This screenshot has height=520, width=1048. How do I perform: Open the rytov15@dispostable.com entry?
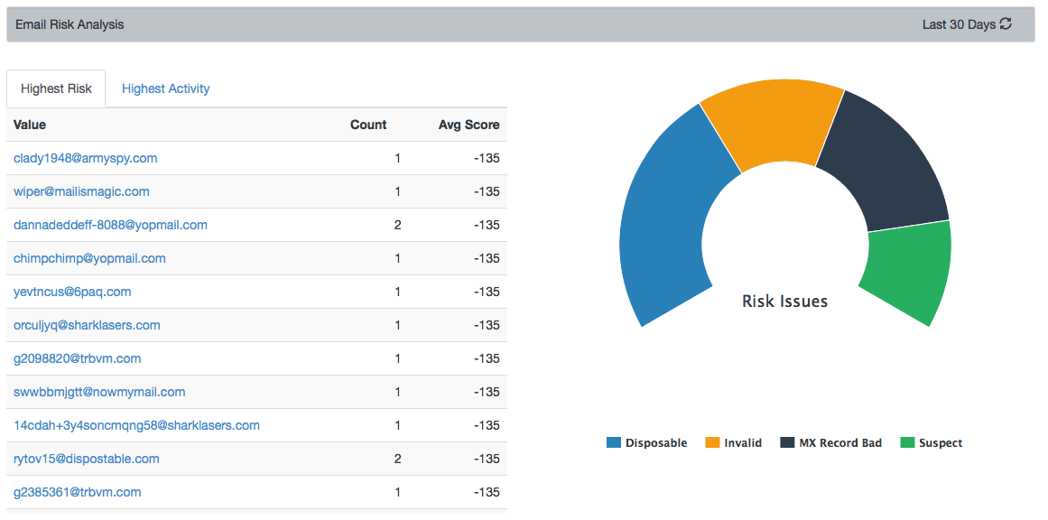[87, 459]
